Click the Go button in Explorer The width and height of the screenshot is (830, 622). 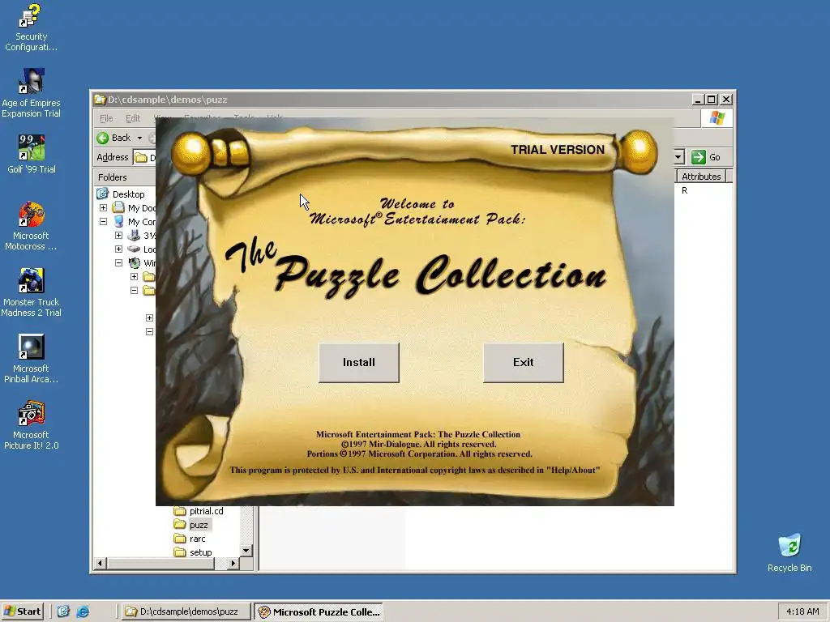coord(706,157)
